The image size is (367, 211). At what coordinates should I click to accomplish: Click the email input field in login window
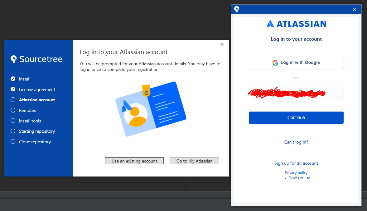click(296, 93)
